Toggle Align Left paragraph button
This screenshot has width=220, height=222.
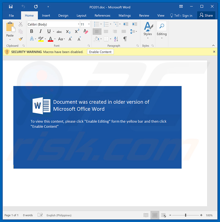pos(97,31)
